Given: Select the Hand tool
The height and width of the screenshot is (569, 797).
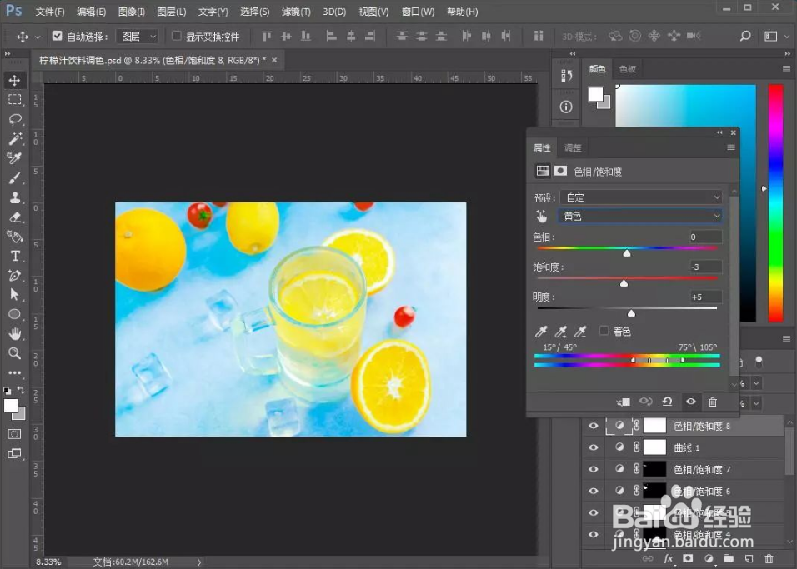Looking at the screenshot, I should coord(14,334).
